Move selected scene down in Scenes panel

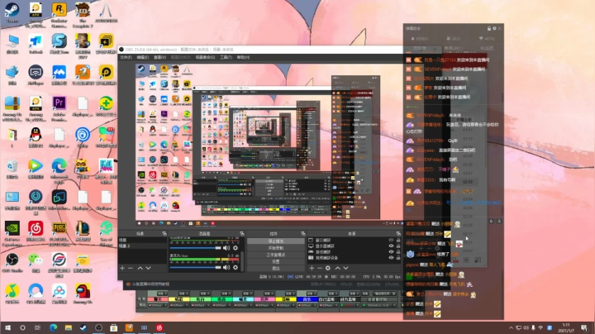tap(149, 268)
